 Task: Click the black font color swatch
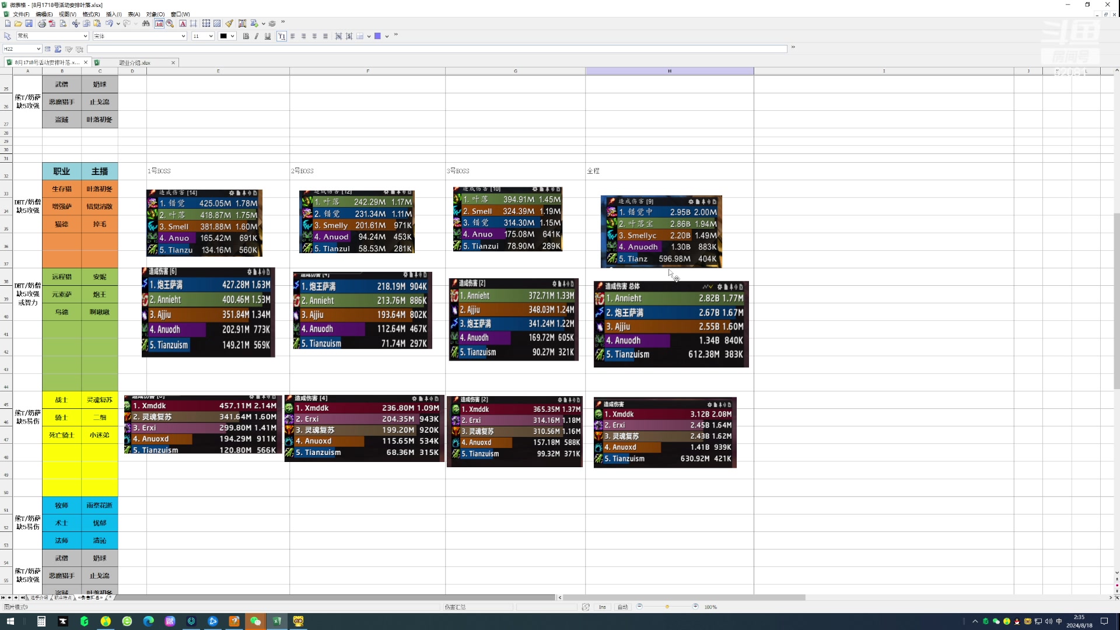point(223,36)
